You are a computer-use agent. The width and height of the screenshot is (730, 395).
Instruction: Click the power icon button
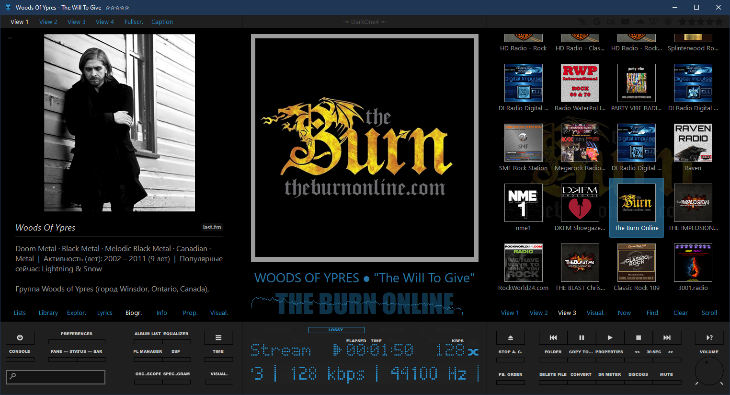[20, 337]
